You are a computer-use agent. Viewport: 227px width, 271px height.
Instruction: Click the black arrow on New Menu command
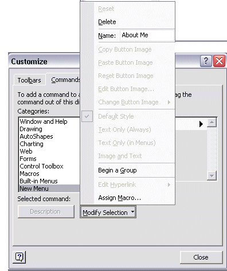201,124
